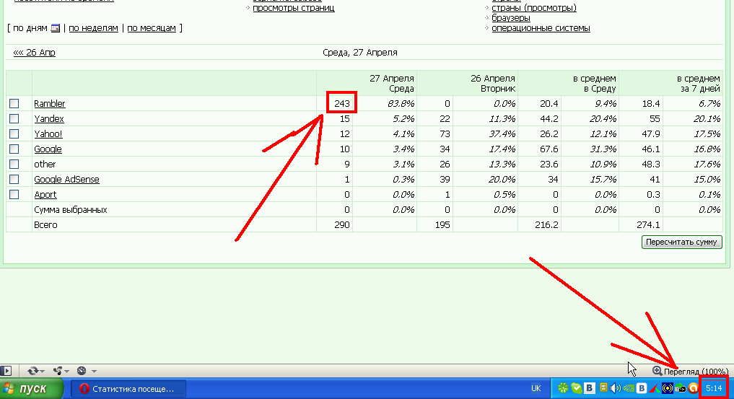Click the Yahoo! value 73 for 26 Апреля
This screenshot has width=734, height=399.
(x=445, y=133)
